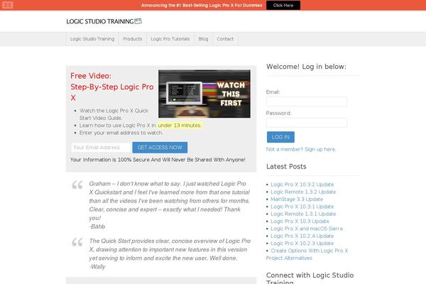
Task: Click the GET ACCESS NOW button
Action: point(160,147)
